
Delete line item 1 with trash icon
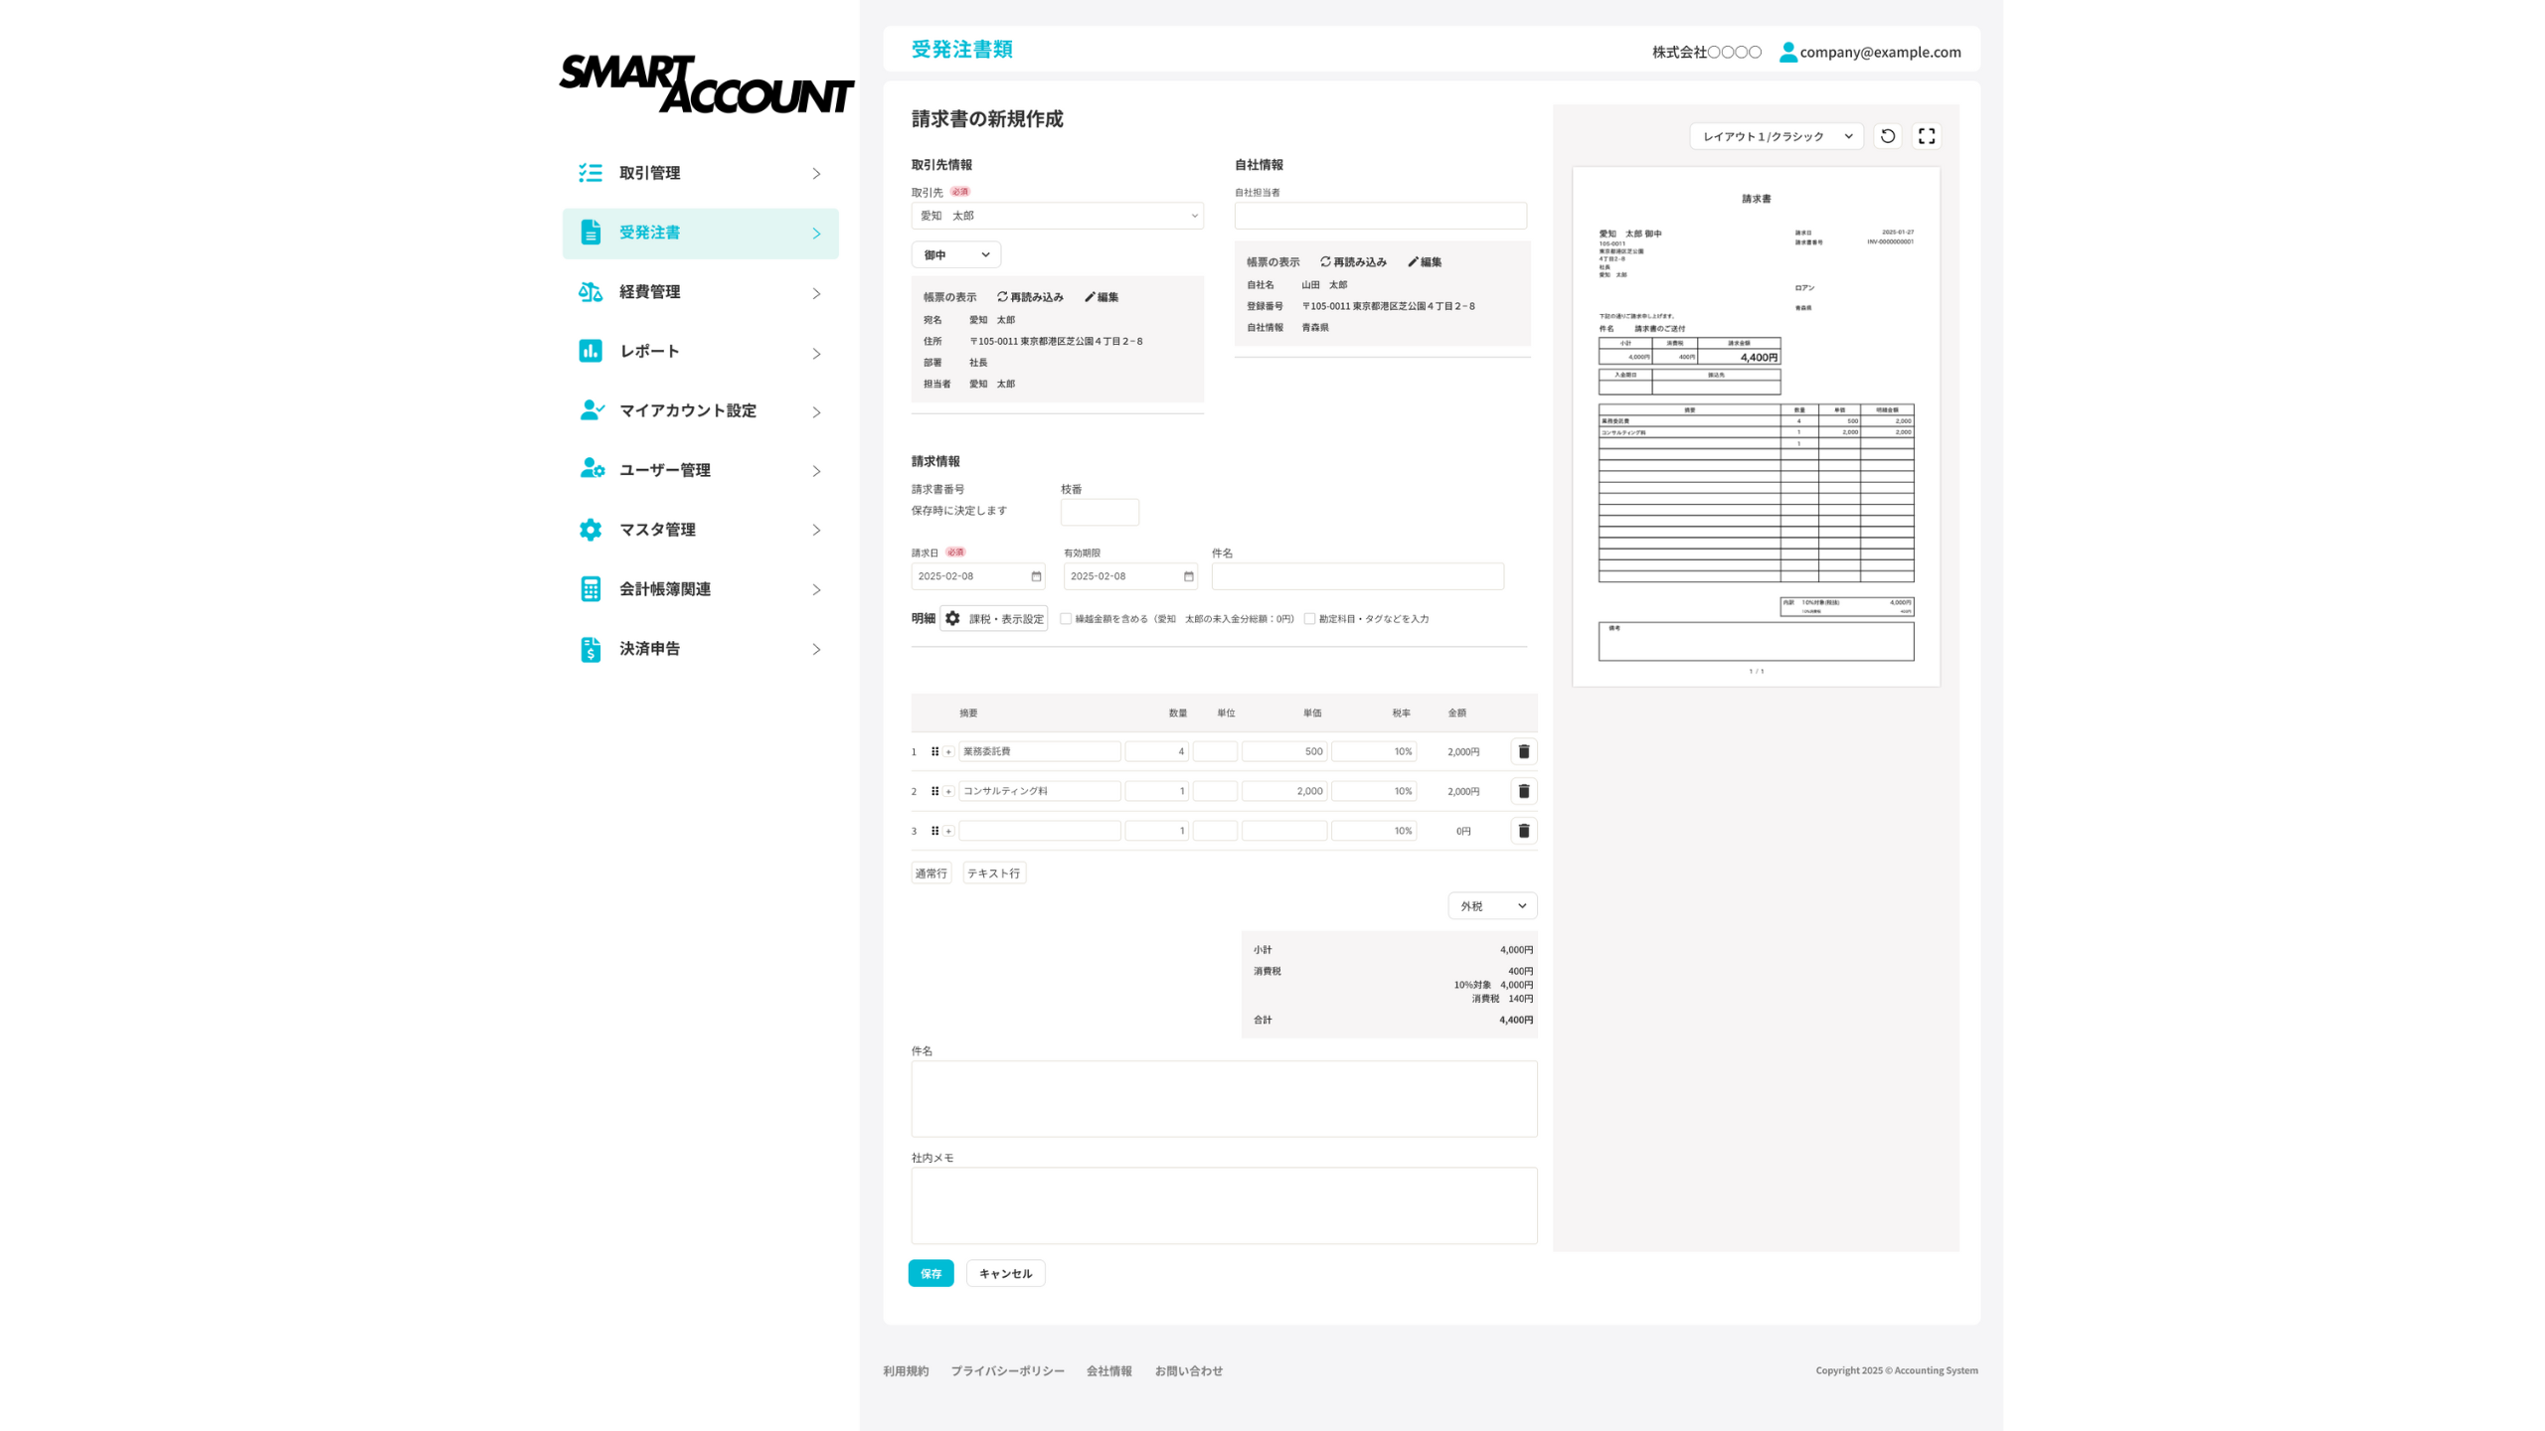coord(1523,751)
